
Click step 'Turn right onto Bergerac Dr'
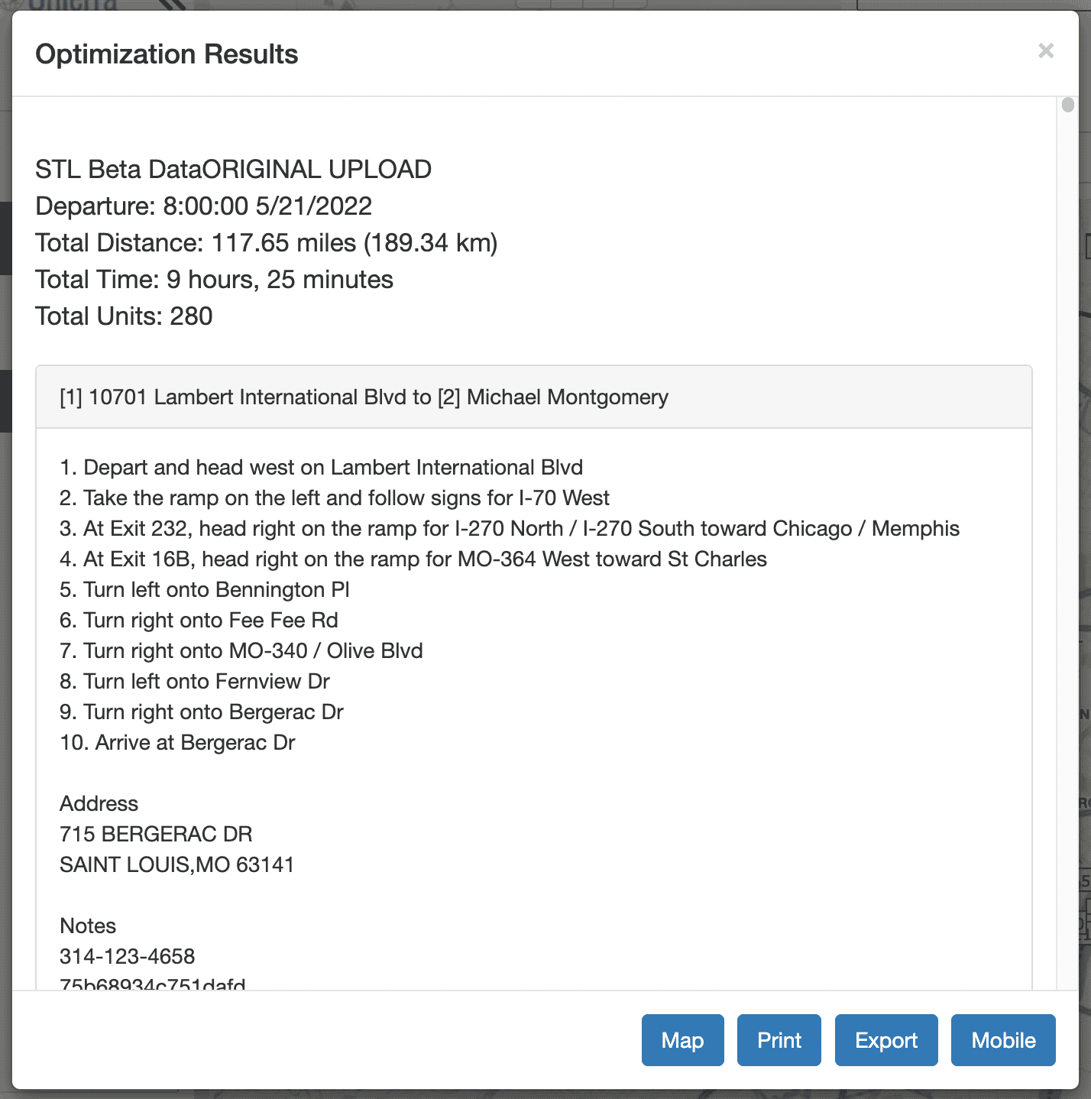(202, 712)
